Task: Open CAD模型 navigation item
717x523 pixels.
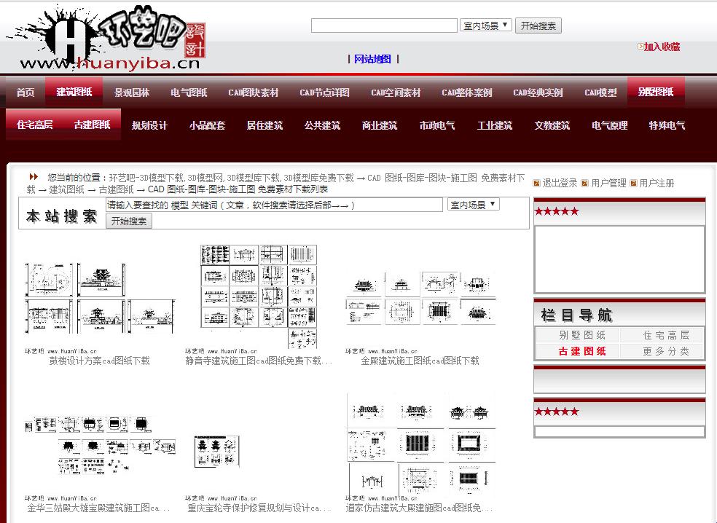Action: coord(601,93)
